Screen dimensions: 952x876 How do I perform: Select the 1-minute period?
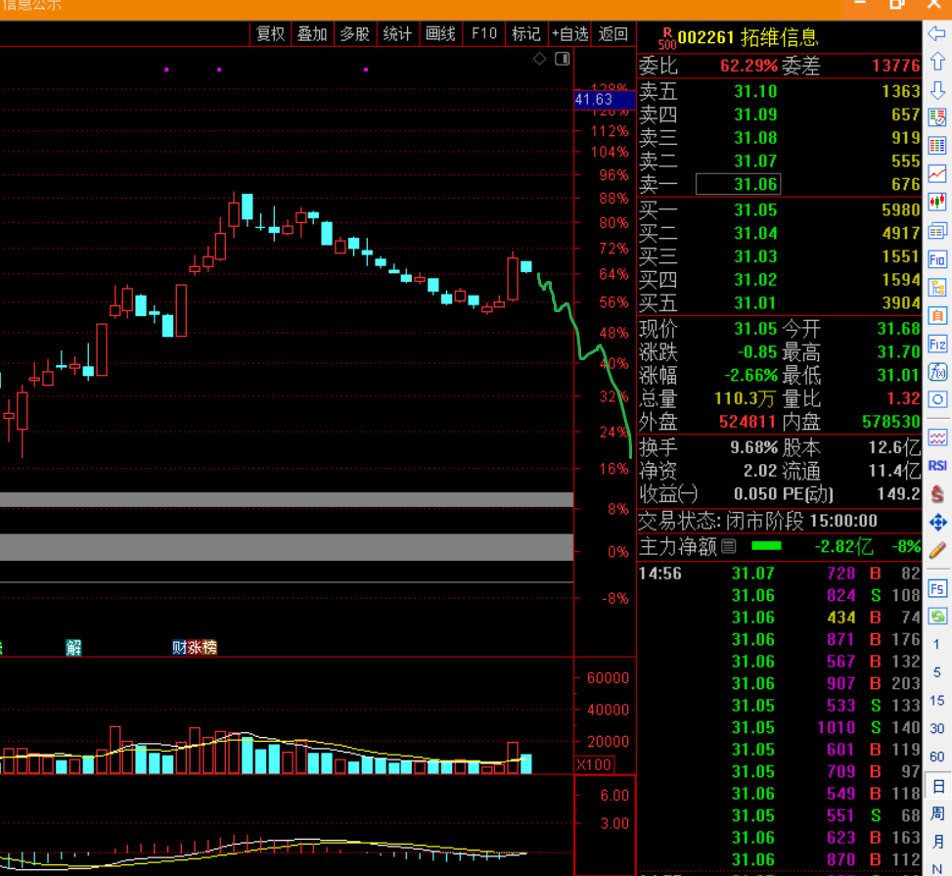pyautogui.click(x=936, y=644)
